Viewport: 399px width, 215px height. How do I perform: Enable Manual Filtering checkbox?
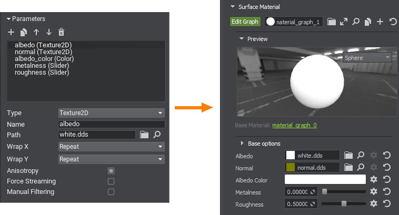click(x=111, y=192)
